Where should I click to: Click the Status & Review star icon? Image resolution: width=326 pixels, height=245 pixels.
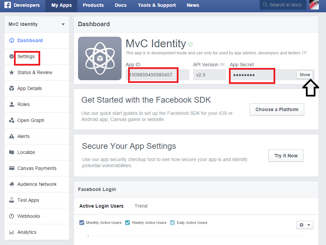click(12, 72)
